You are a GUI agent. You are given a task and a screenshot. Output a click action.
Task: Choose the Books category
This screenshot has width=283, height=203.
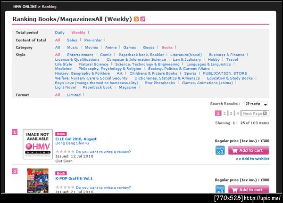tap(167, 48)
